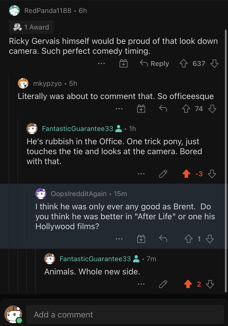Open more options on RedPanda1188's comment

tap(101, 64)
